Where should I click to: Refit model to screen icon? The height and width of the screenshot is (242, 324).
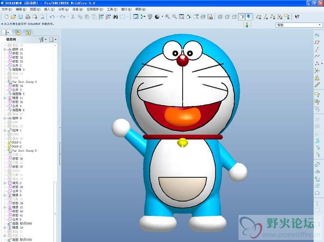(x=181, y=17)
